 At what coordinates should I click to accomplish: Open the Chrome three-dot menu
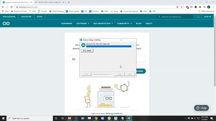pos(213,7)
